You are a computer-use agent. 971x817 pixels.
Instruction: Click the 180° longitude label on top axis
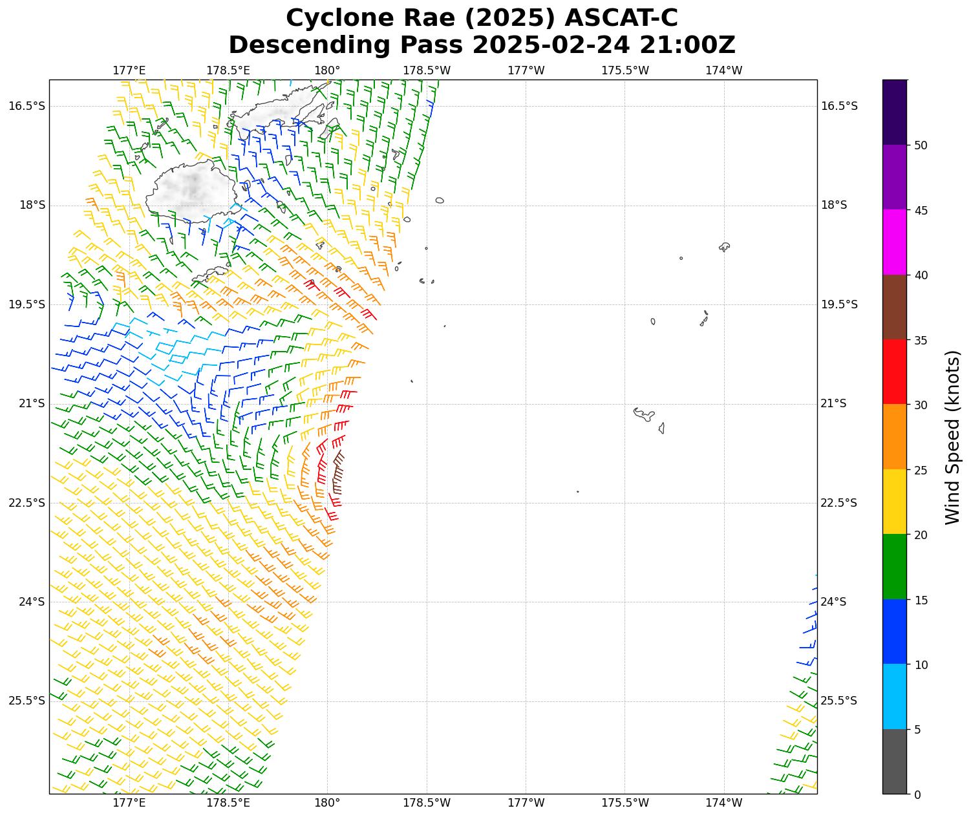327,70
